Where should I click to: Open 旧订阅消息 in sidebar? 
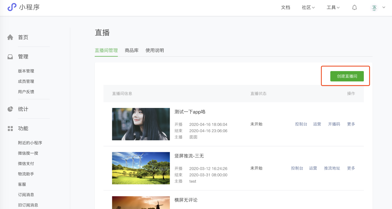click(x=28, y=205)
